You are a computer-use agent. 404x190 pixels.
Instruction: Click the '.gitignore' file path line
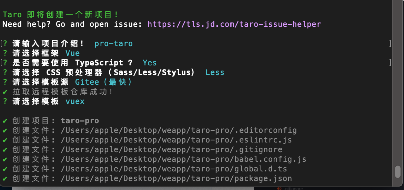coord(148,150)
